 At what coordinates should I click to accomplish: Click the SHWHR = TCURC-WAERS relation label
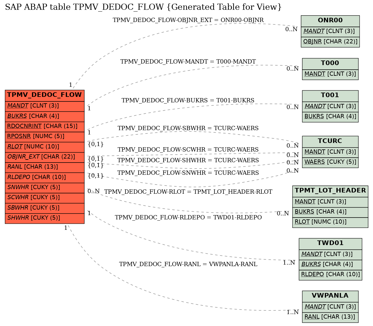pyautogui.click(x=188, y=160)
